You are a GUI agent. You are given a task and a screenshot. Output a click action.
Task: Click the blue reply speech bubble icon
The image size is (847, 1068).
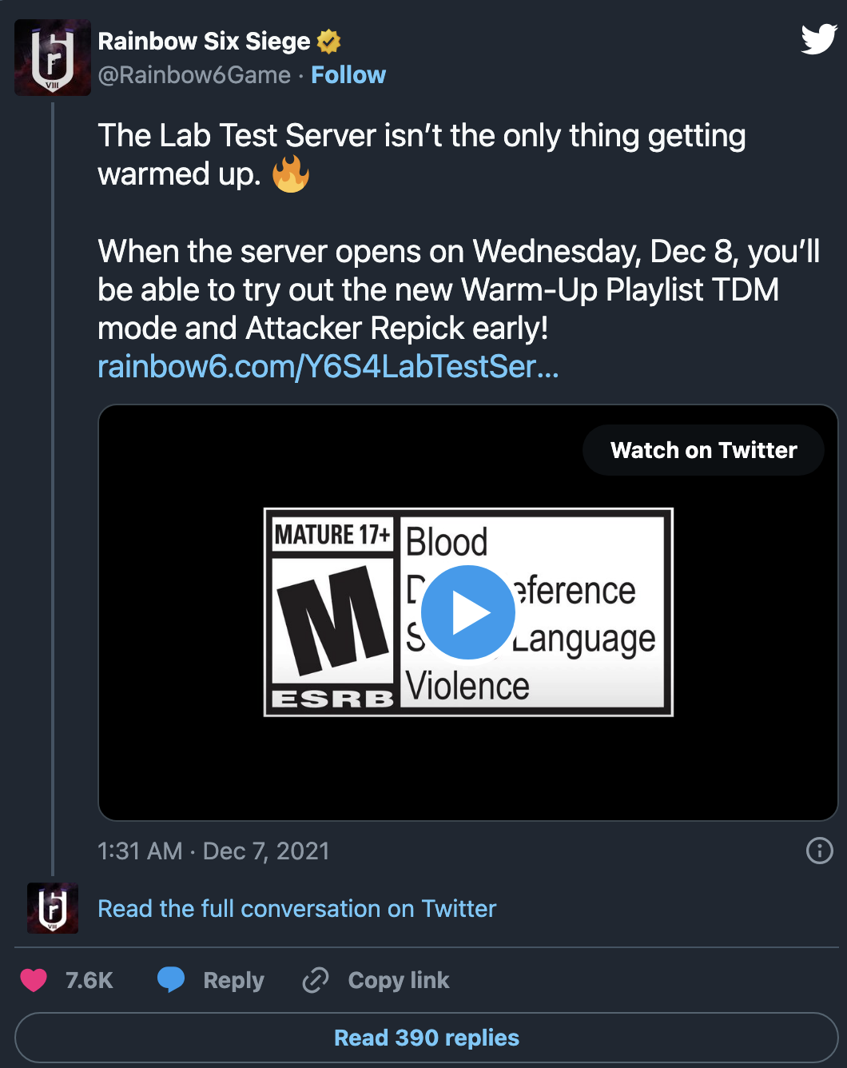point(171,979)
